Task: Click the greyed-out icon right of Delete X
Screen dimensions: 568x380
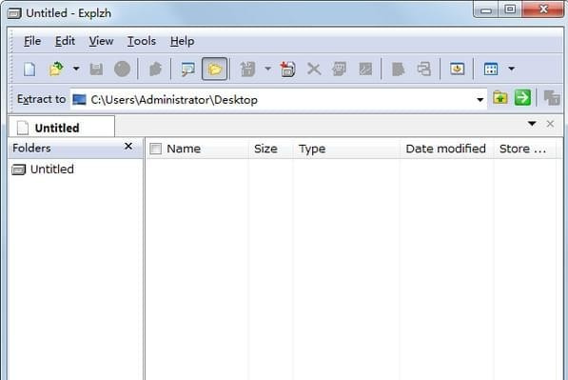Action: 340,69
